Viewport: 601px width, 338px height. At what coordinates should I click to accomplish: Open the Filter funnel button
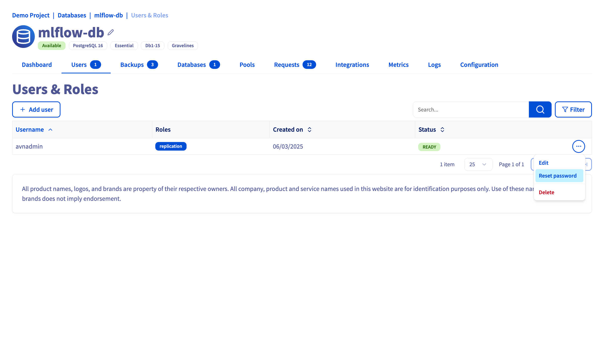coord(573,109)
